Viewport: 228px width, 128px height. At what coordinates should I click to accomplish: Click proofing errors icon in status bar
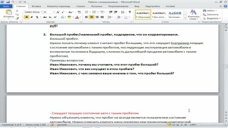52,125
